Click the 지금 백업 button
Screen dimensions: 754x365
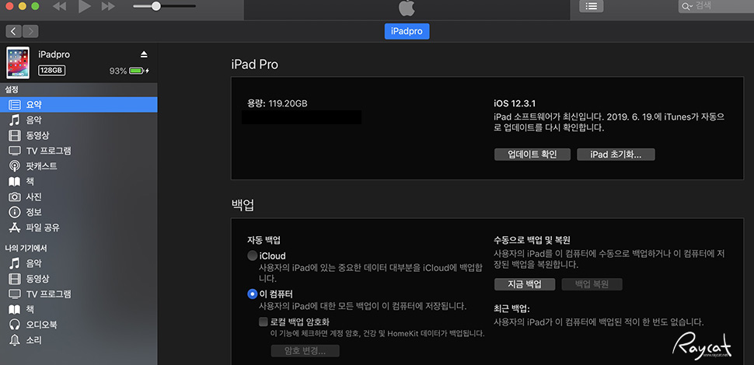click(x=525, y=283)
